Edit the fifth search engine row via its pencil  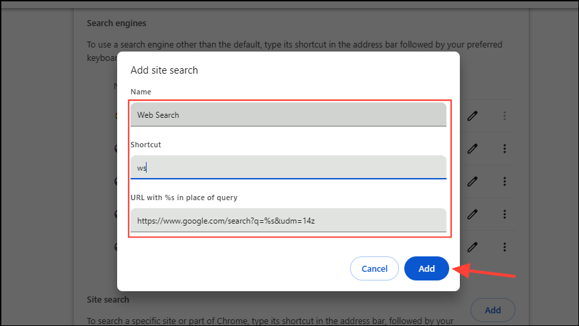pyautogui.click(x=473, y=246)
